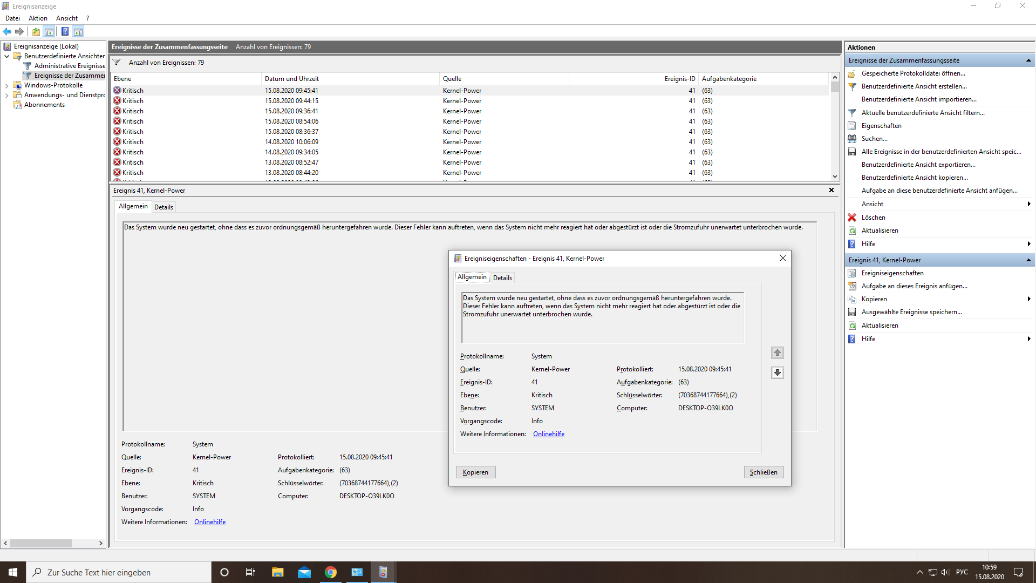
Task: Click the volume icon in system tray
Action: tap(945, 572)
